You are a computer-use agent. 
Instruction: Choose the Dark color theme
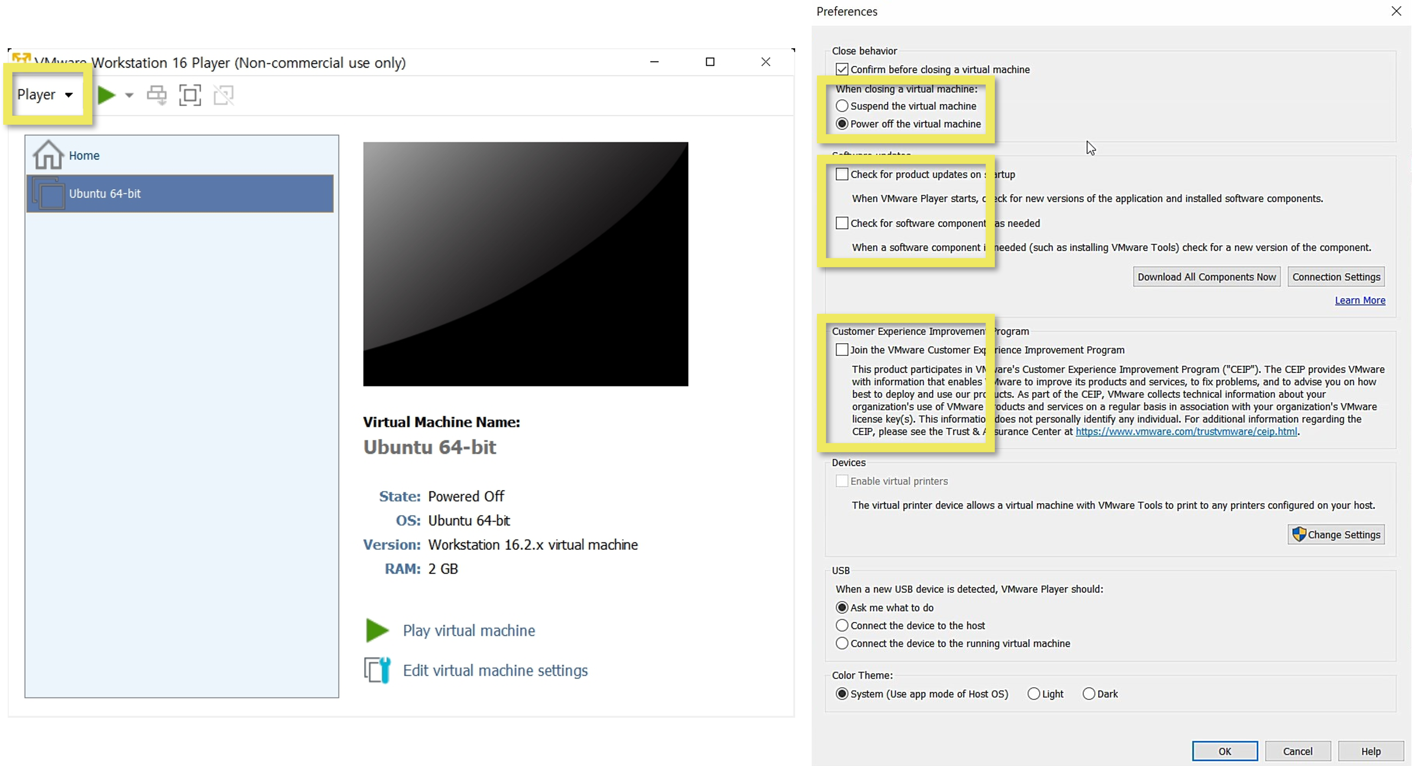coord(1089,694)
